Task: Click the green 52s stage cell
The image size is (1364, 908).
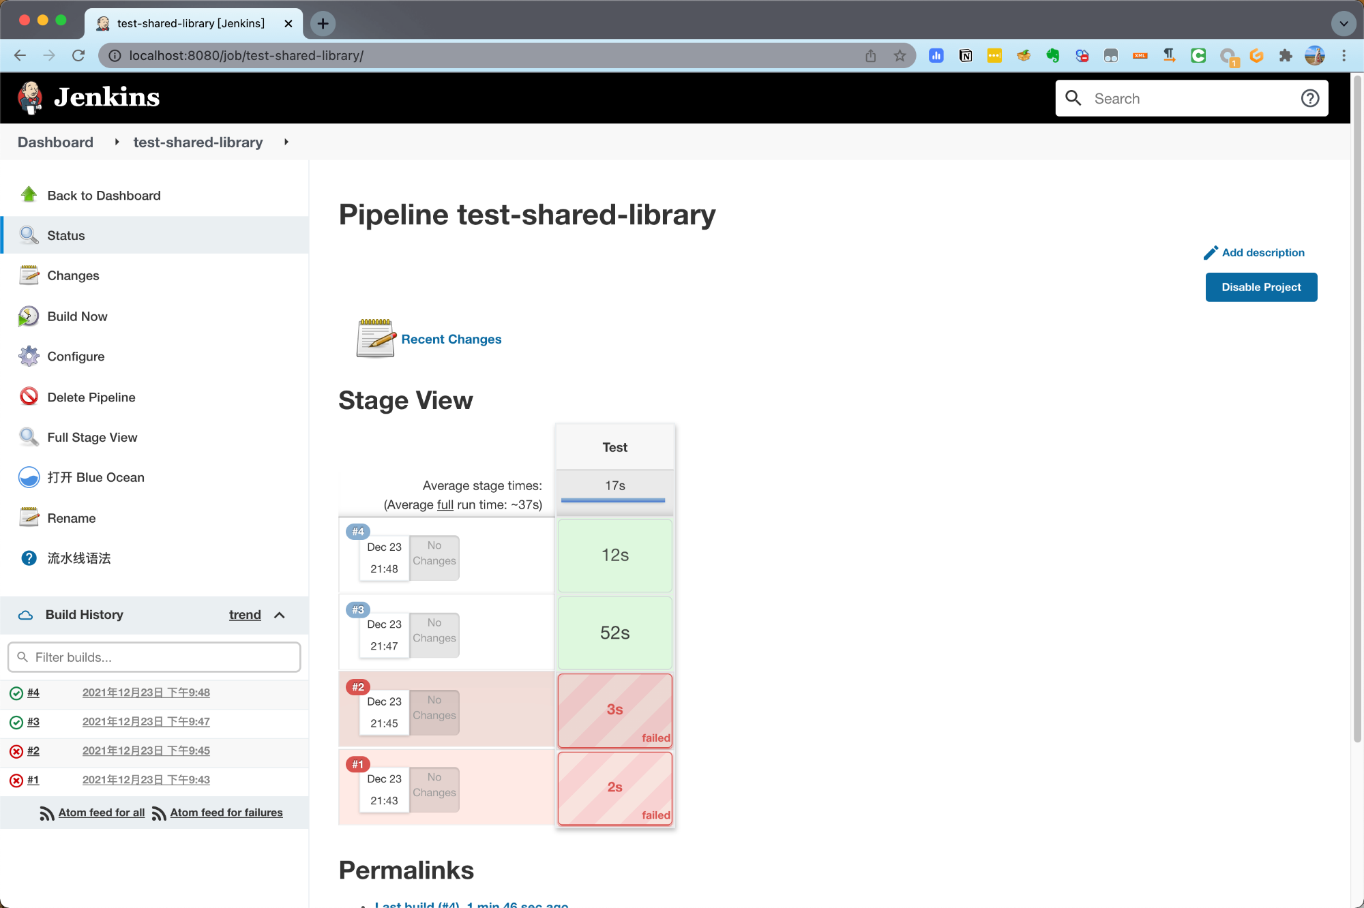Action: pyautogui.click(x=614, y=633)
